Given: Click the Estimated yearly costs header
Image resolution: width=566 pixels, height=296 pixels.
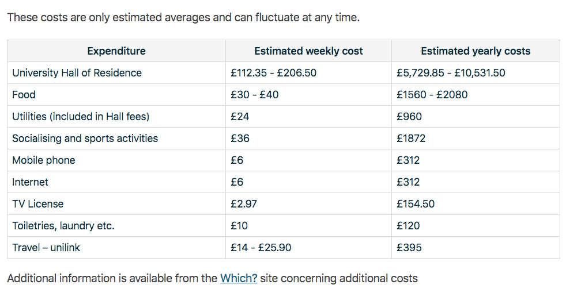Looking at the screenshot, I should tap(476, 51).
